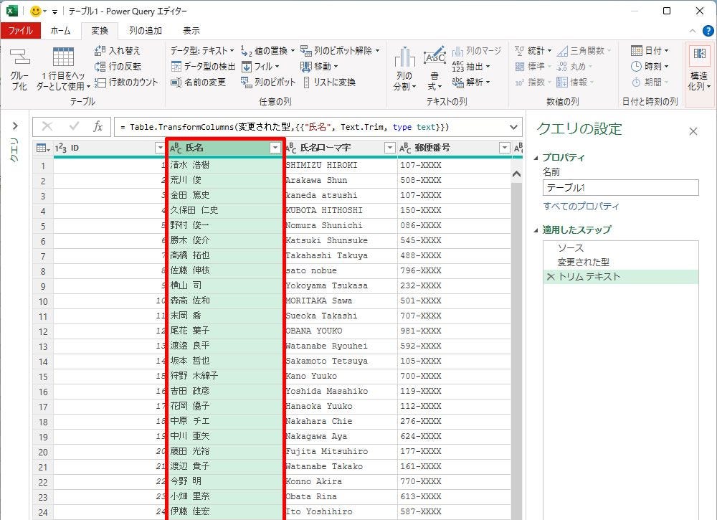Click 名前の変更 (Rename) in the ribbon
The width and height of the screenshot is (717, 520).
pyautogui.click(x=198, y=82)
